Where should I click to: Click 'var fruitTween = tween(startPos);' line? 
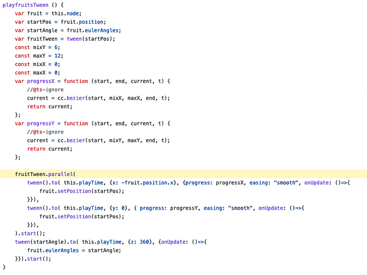coord(65,39)
